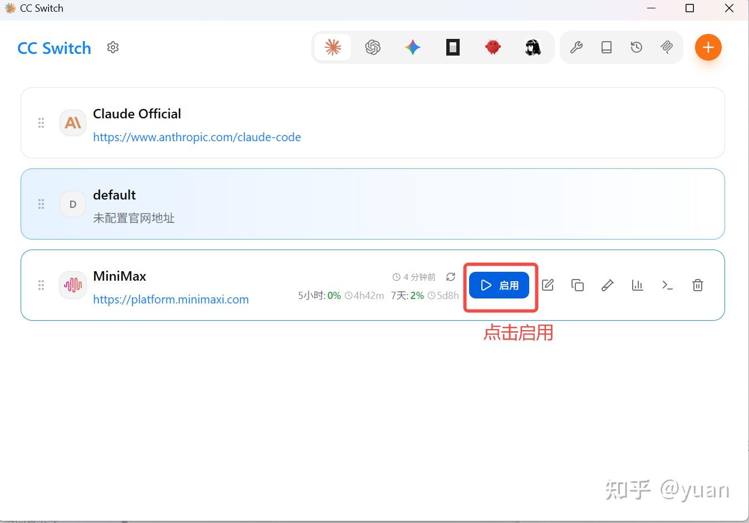This screenshot has width=749, height=523.
Task: Open the wrench tools icon
Action: click(x=576, y=47)
